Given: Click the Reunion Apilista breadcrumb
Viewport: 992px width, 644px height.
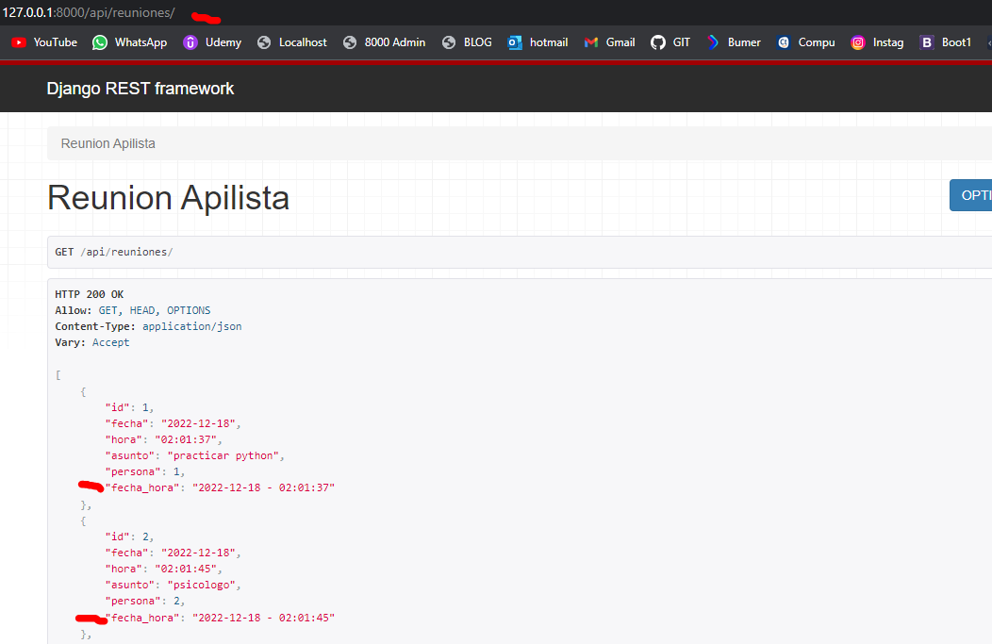Looking at the screenshot, I should coord(108,143).
